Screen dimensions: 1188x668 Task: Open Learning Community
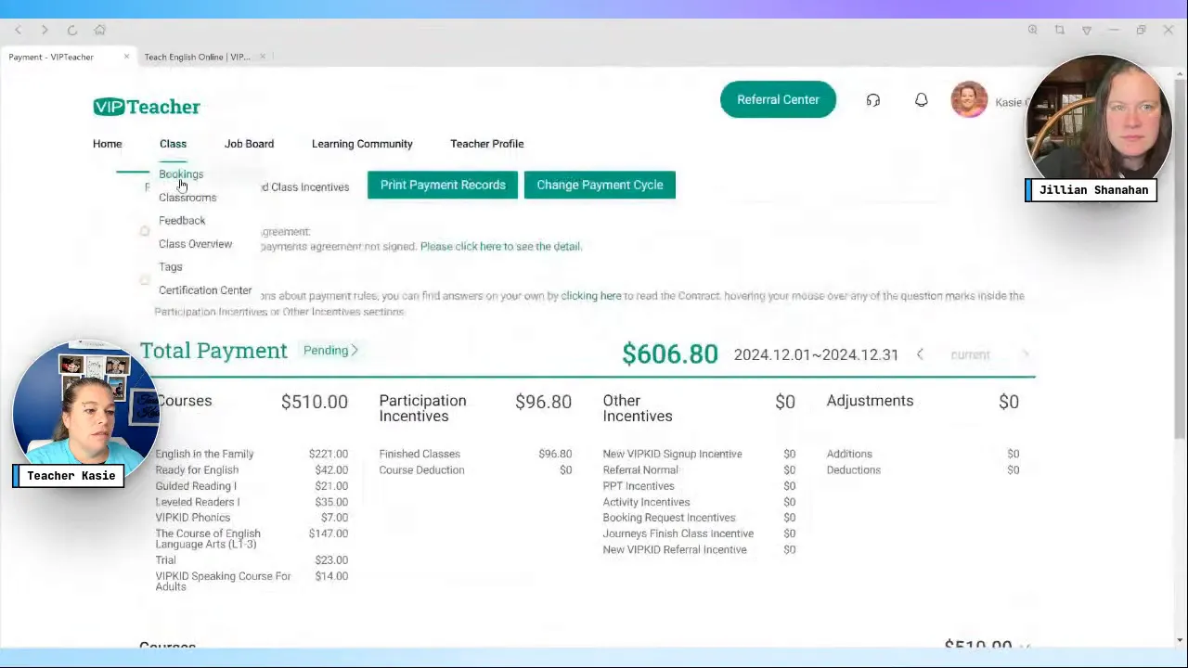pyautogui.click(x=362, y=144)
